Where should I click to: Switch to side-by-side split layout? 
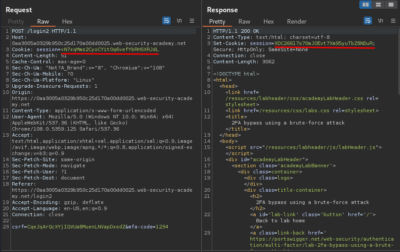(365, 4)
